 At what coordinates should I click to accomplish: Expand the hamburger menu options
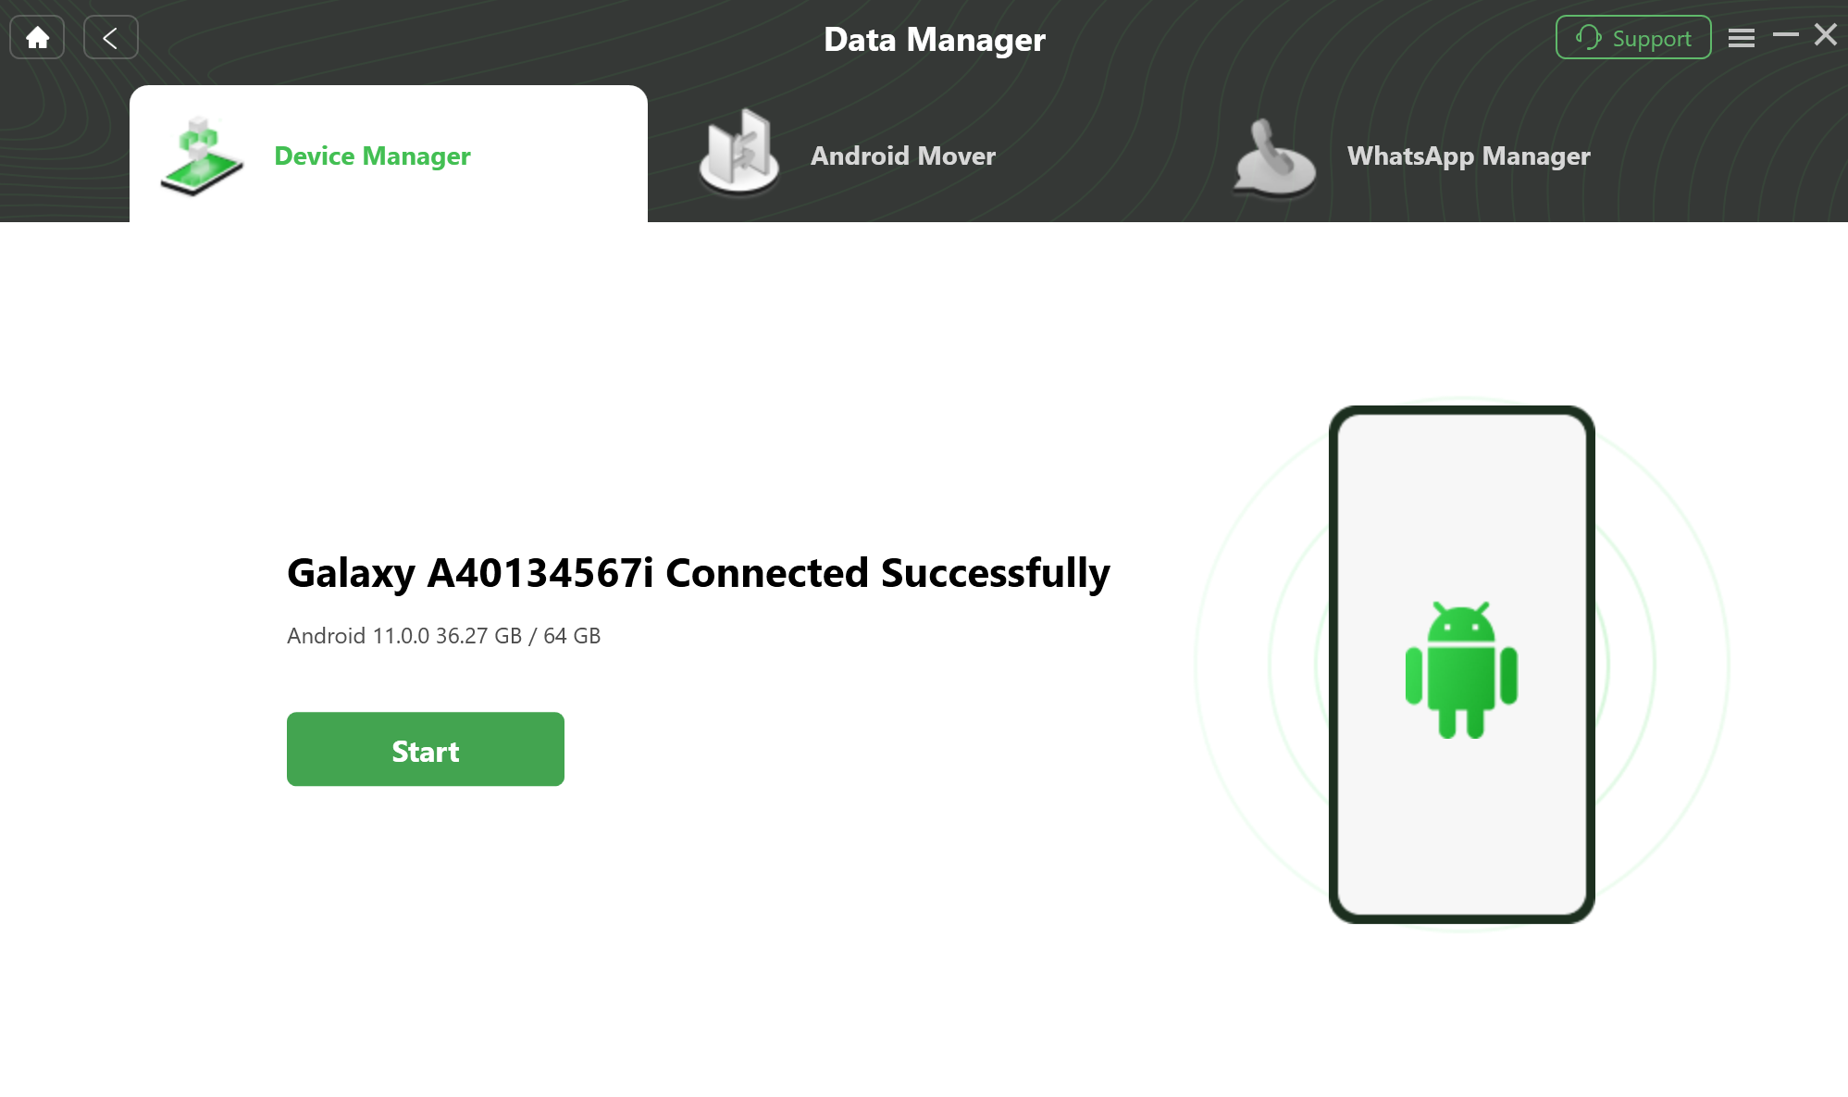point(1741,37)
